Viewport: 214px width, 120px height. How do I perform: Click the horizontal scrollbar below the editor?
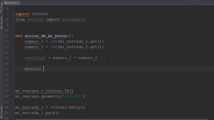click(x=112, y=119)
